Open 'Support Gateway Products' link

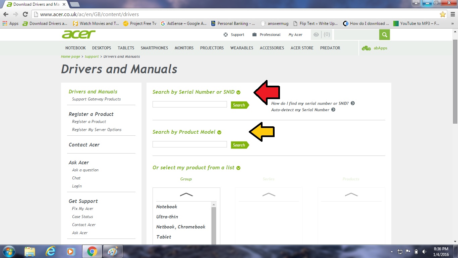[x=96, y=99]
